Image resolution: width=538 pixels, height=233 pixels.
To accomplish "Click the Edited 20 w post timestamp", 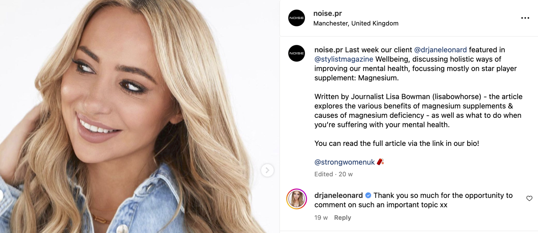I will pyautogui.click(x=333, y=174).
